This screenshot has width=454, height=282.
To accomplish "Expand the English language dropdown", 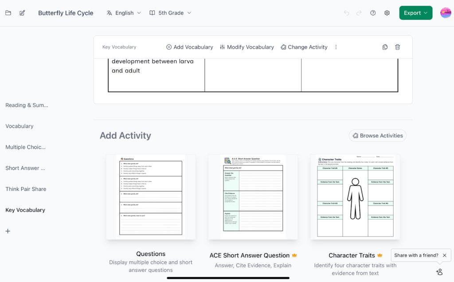I will click(124, 13).
